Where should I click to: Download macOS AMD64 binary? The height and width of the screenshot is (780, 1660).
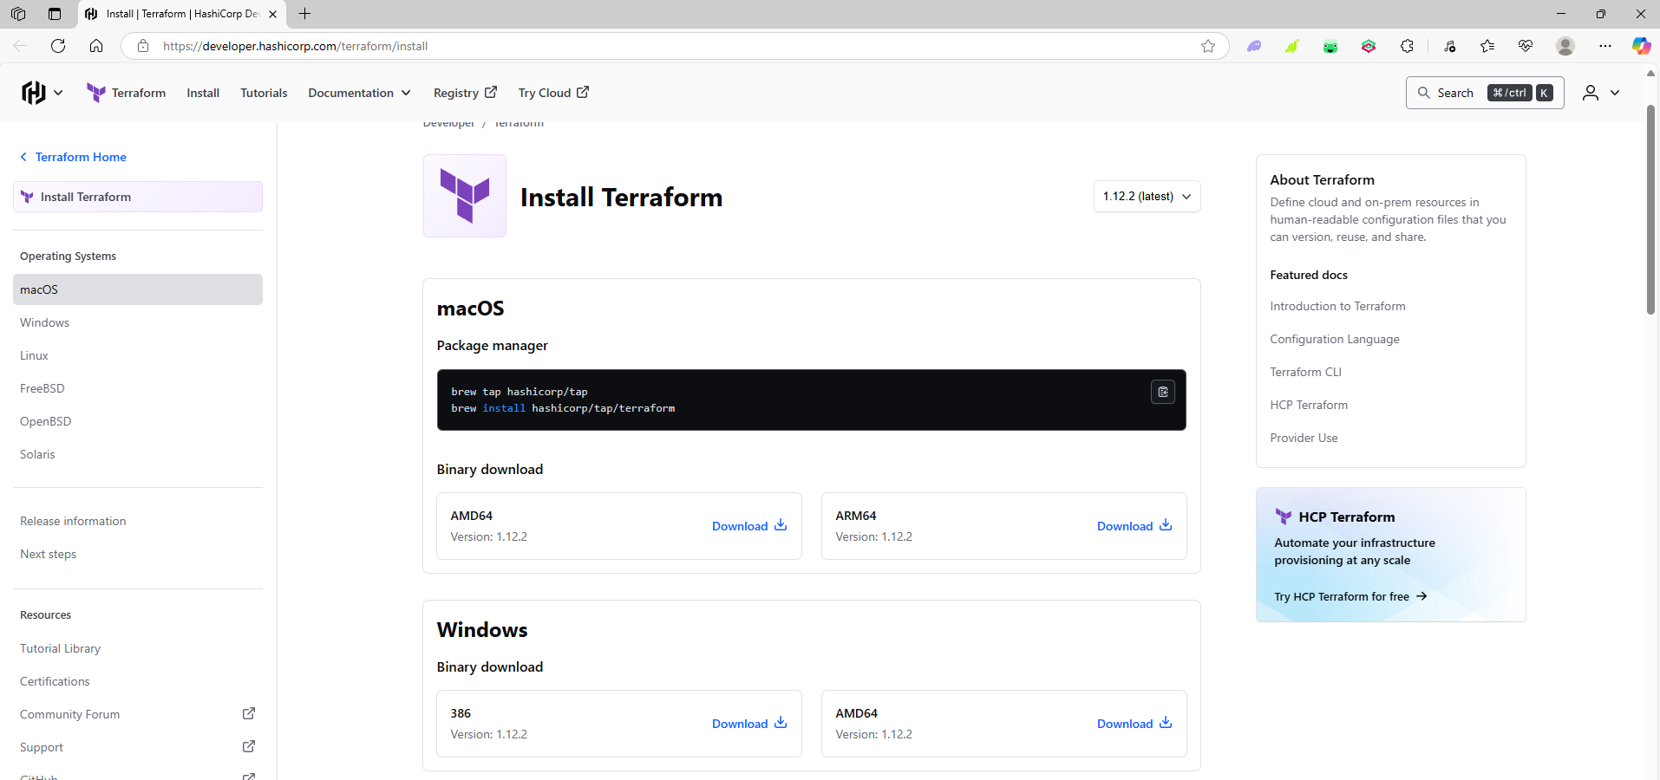(x=749, y=526)
